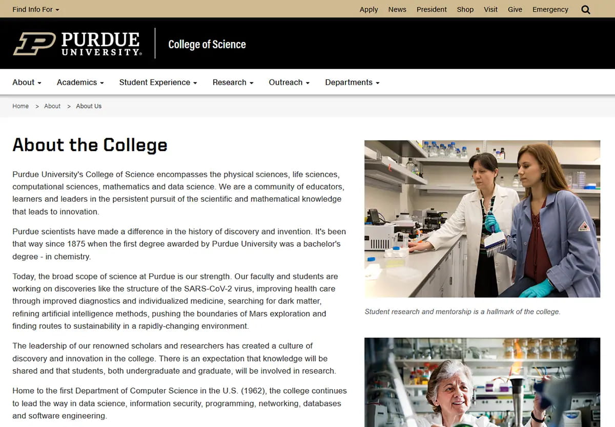Screen dimensions: 615x427
Task: Click Home in the breadcrumb trail
Action: 20,106
